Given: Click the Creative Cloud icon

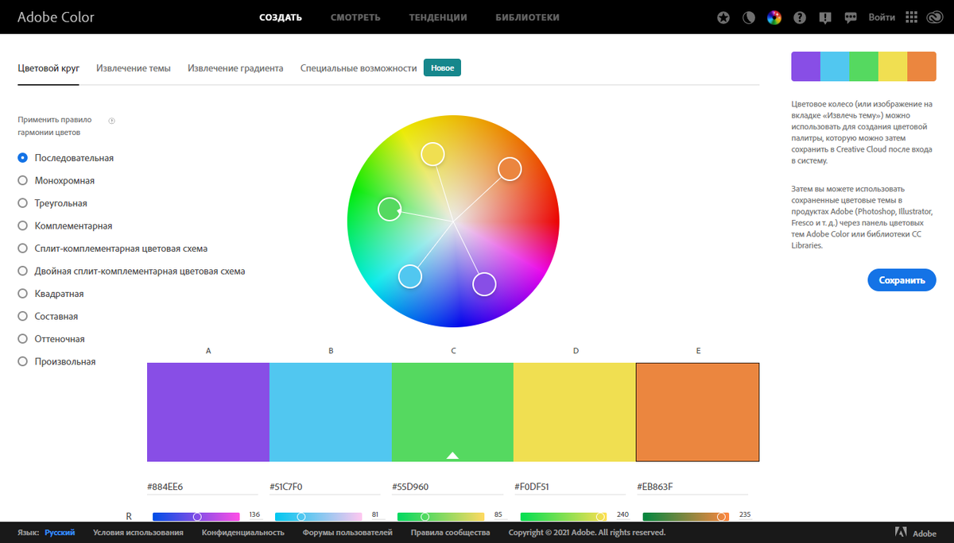Looking at the screenshot, I should point(935,17).
